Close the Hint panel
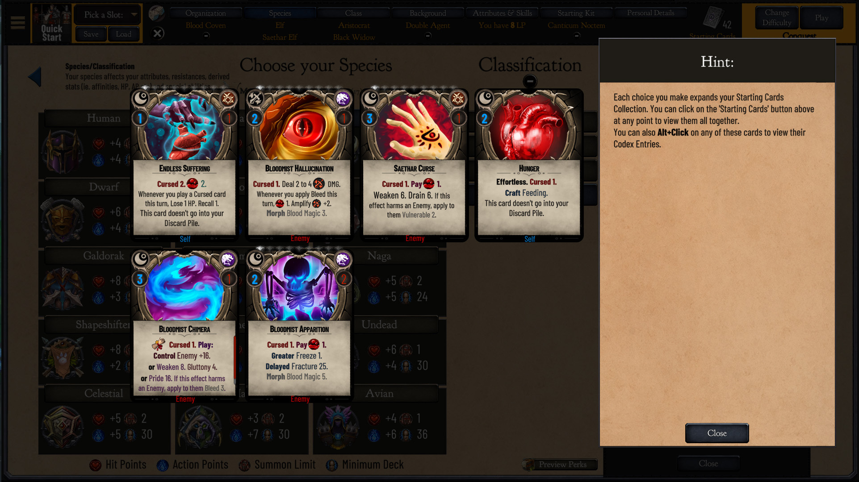 717,433
